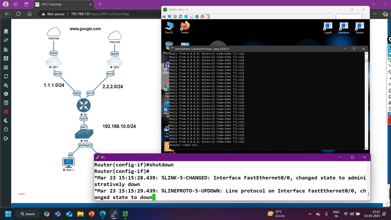The height and width of the screenshot is (220, 391).
Task: Click QEMU red disconnect toolbar icon
Action: pyautogui.click(x=202, y=16)
